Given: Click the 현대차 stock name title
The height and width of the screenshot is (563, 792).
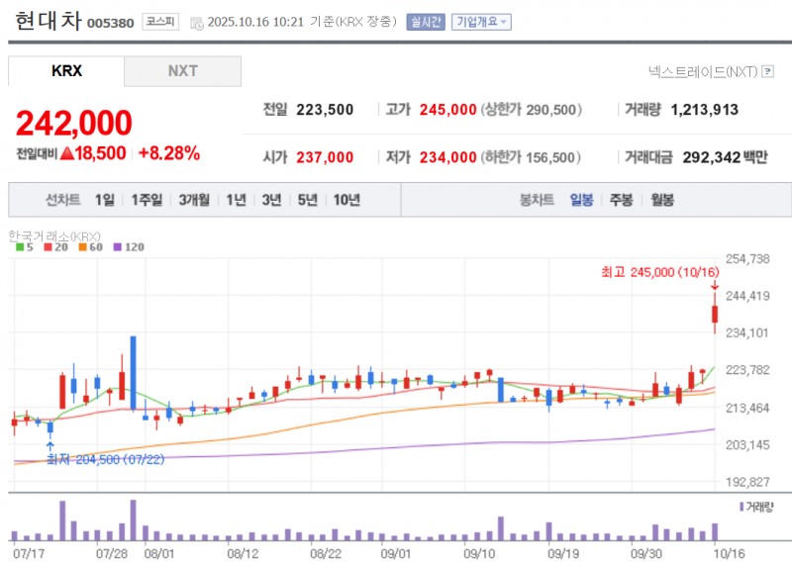Looking at the screenshot, I should (48, 20).
